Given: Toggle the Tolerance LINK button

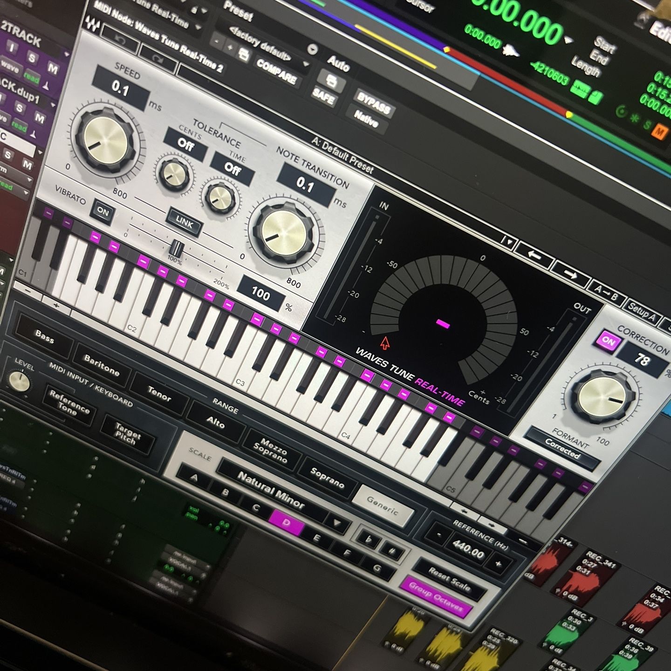Looking at the screenshot, I should click(x=185, y=223).
